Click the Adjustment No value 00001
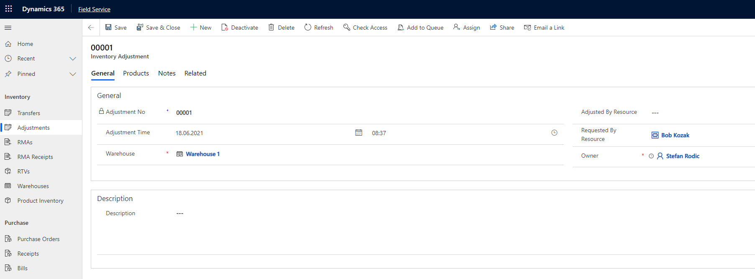This screenshot has height=279, width=755. pos(184,113)
